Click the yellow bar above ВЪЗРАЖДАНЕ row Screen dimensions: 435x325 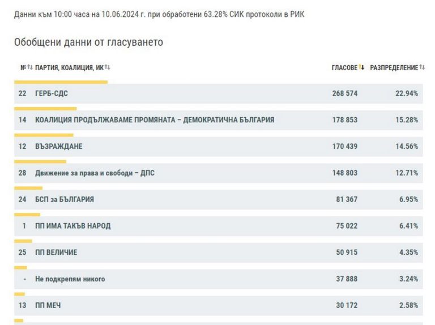click(44, 135)
